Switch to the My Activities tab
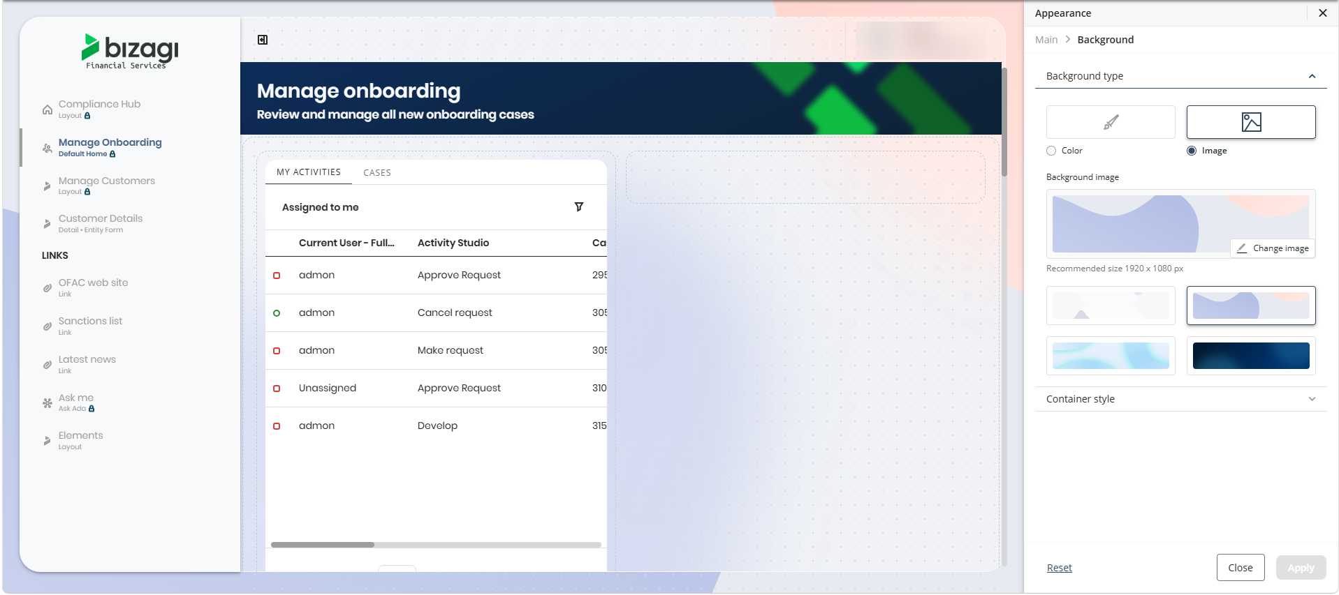The image size is (1339, 595). (x=309, y=172)
